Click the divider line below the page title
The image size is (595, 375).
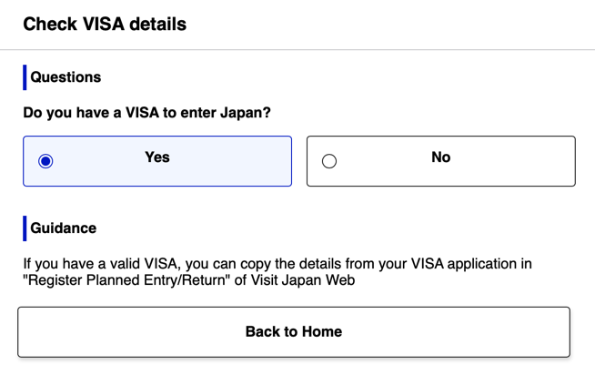point(297,49)
